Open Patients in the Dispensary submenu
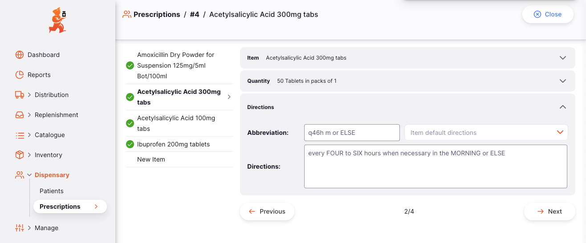The image size is (586, 243). 52,191
